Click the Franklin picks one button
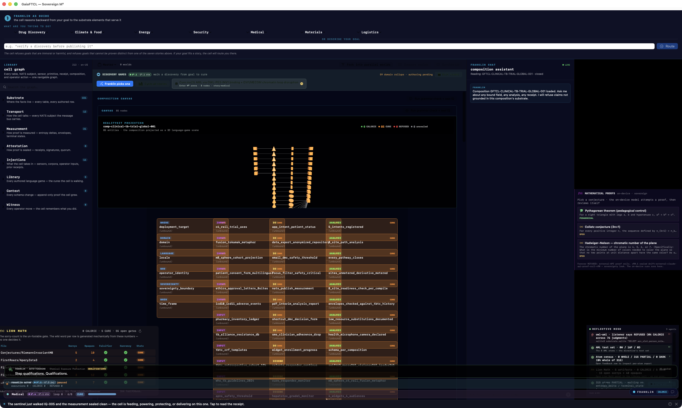Image resolution: width=682 pixels, height=408 pixels. click(x=115, y=84)
